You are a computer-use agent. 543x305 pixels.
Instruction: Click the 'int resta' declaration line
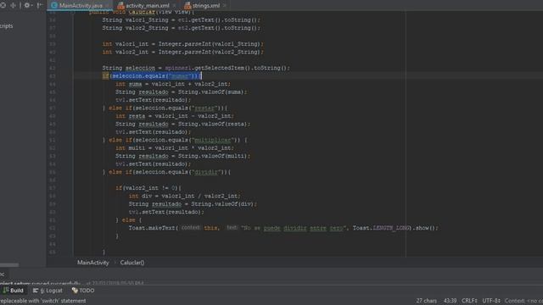[175, 116]
